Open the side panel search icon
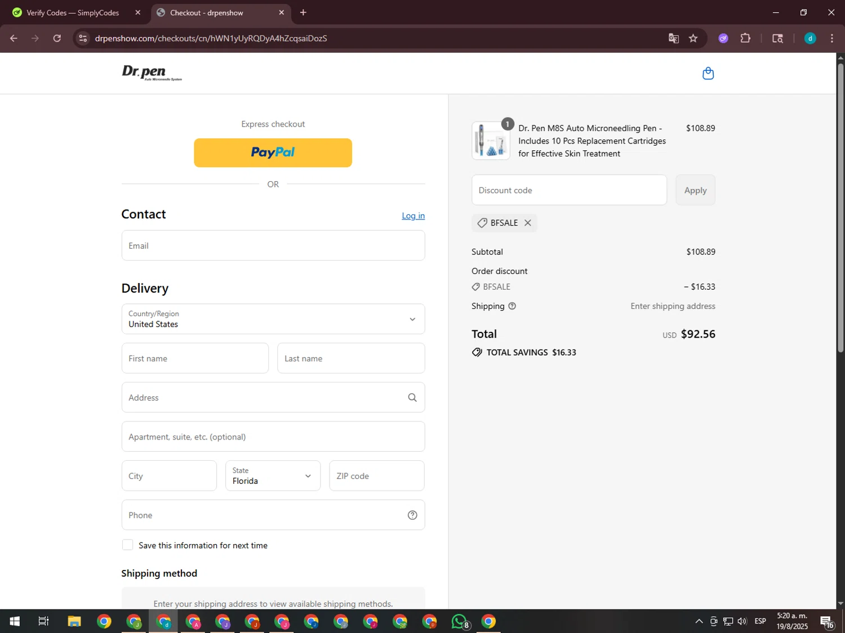 [777, 38]
